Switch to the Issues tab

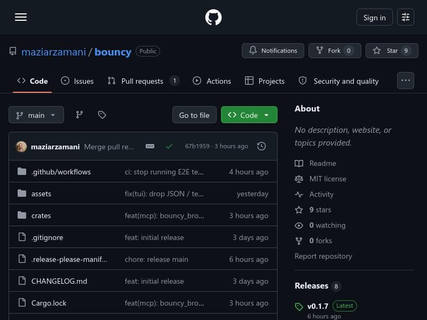click(x=77, y=81)
